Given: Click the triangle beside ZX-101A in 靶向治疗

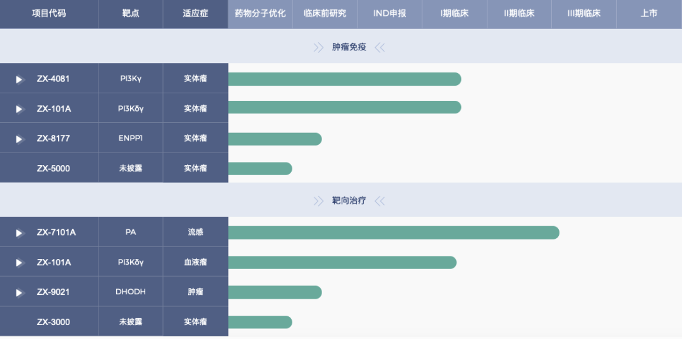Looking at the screenshot, I should (x=19, y=263).
